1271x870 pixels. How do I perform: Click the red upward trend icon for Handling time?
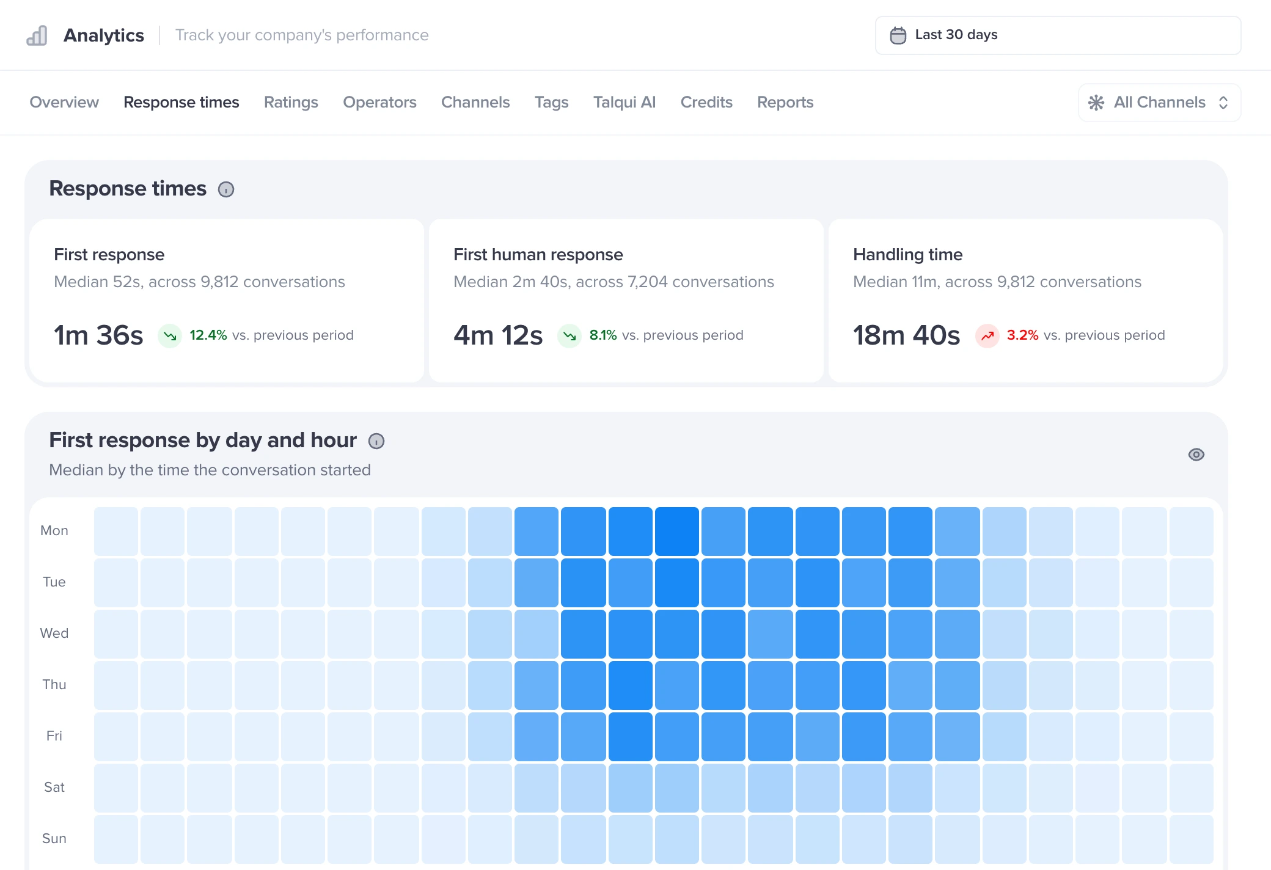pyautogui.click(x=987, y=335)
